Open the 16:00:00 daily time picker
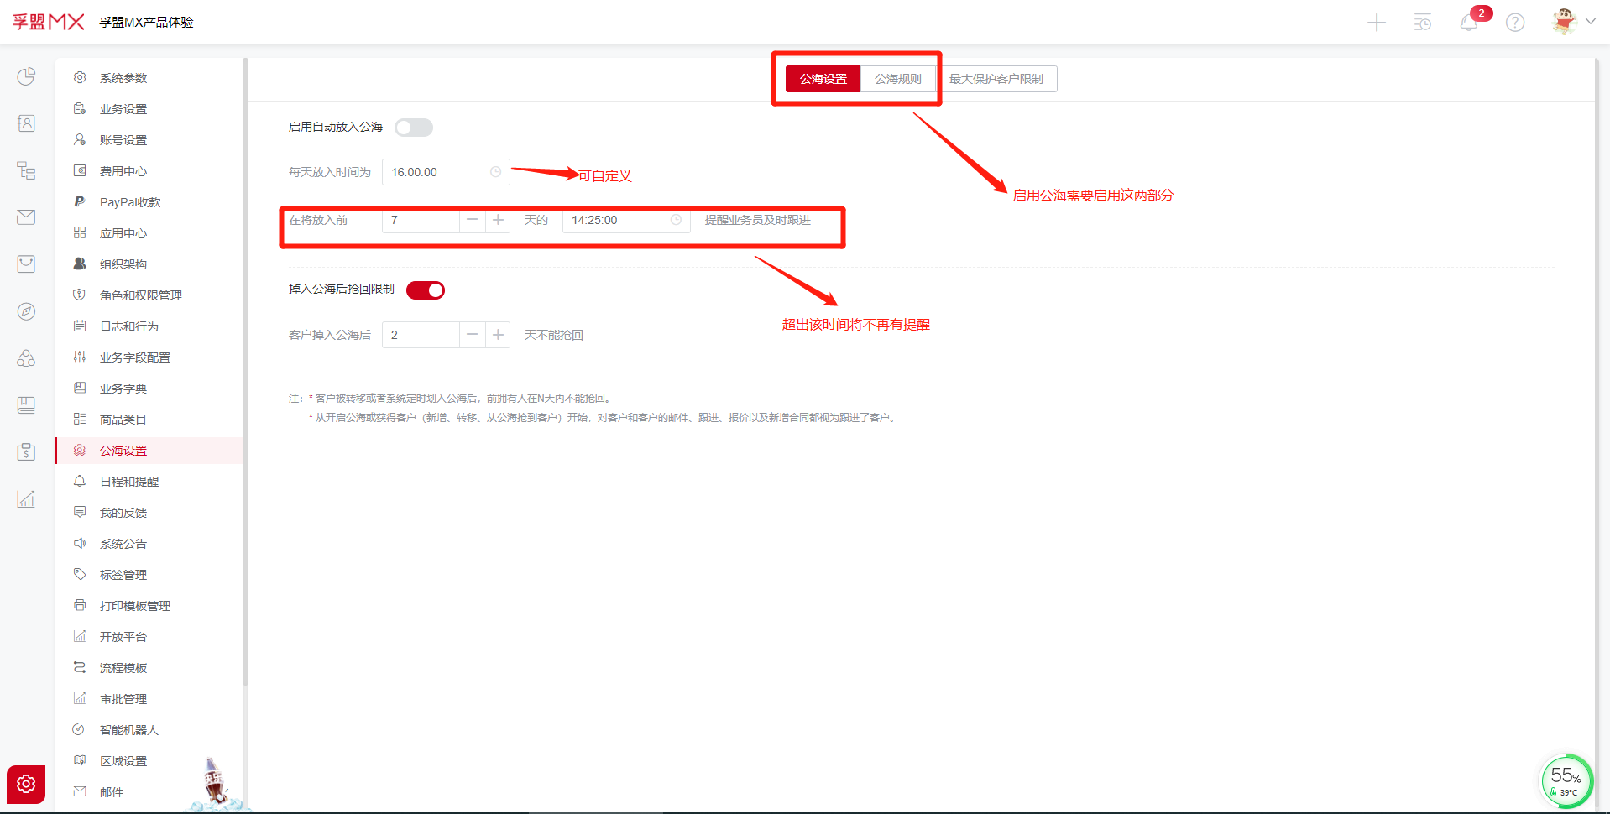This screenshot has height=814, width=1610. click(x=445, y=172)
